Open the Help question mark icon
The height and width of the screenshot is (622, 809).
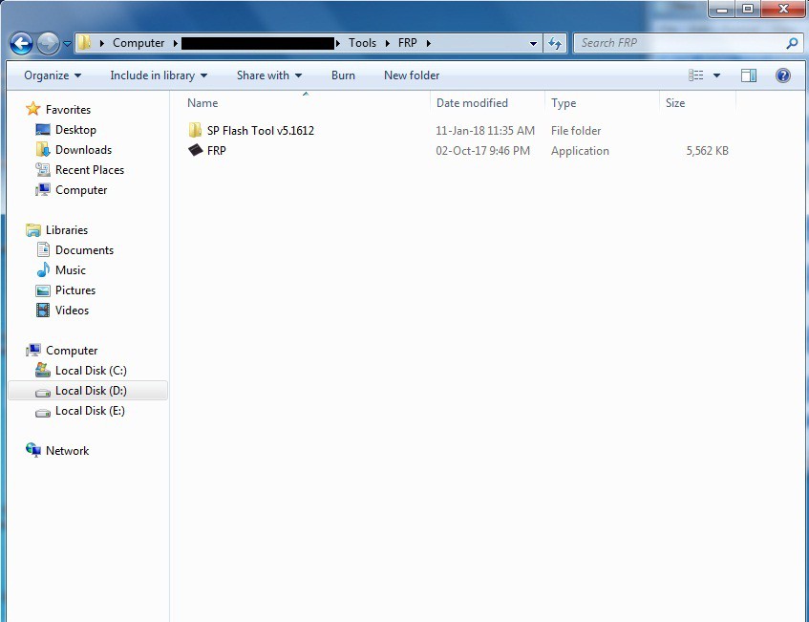783,75
